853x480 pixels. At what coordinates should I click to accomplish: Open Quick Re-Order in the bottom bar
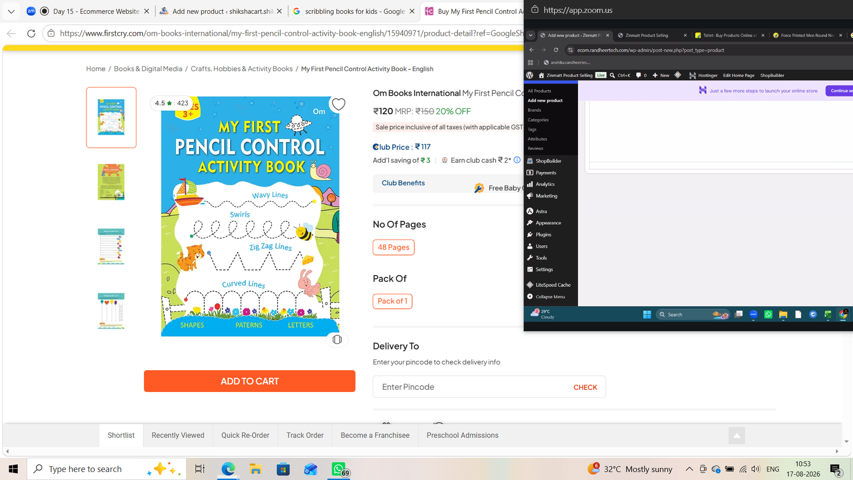coord(245,435)
